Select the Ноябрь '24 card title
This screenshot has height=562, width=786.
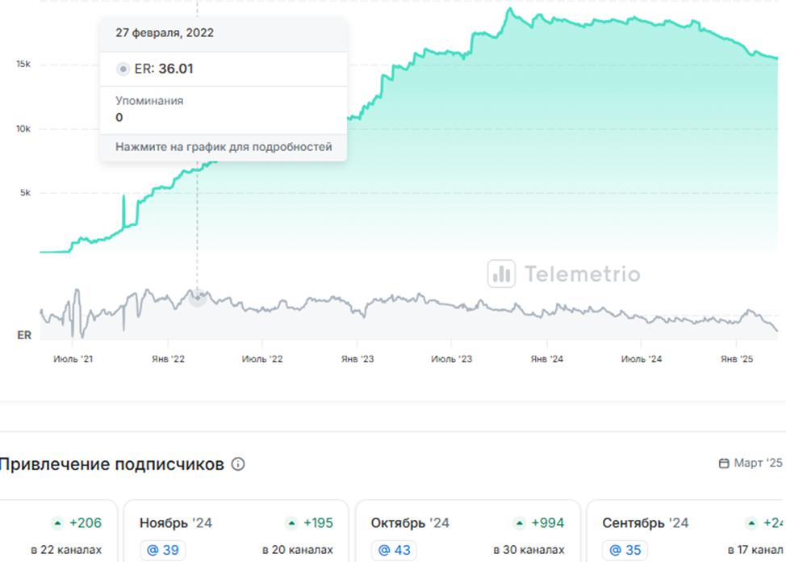[176, 523]
